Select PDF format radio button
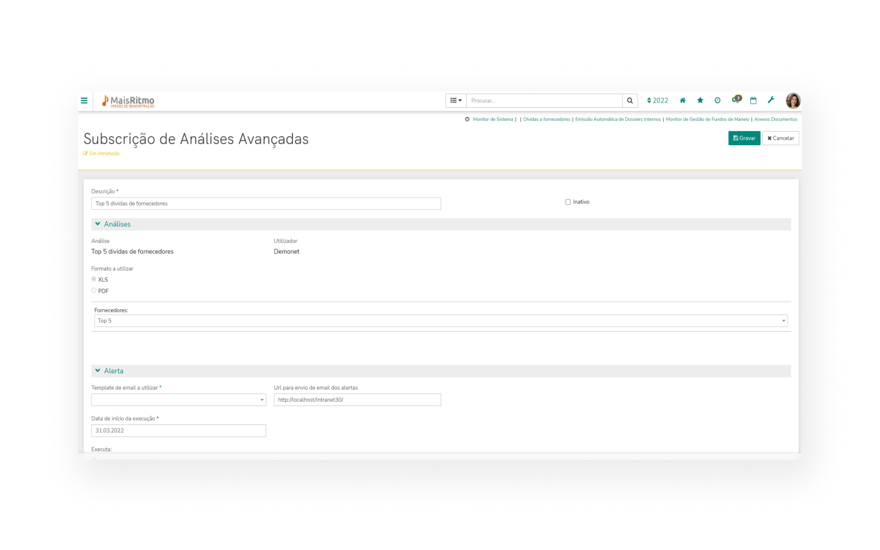Viewport: 880px width, 550px height. pyautogui.click(x=94, y=291)
